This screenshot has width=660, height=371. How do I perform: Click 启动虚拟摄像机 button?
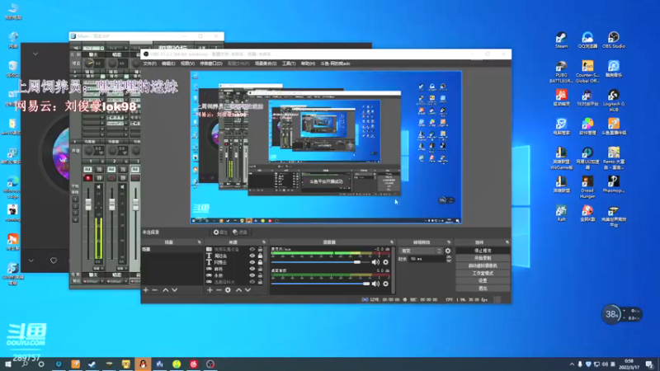483,265
